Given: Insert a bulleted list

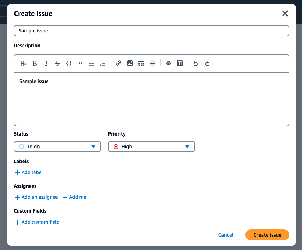Looking at the screenshot, I should 91,63.
